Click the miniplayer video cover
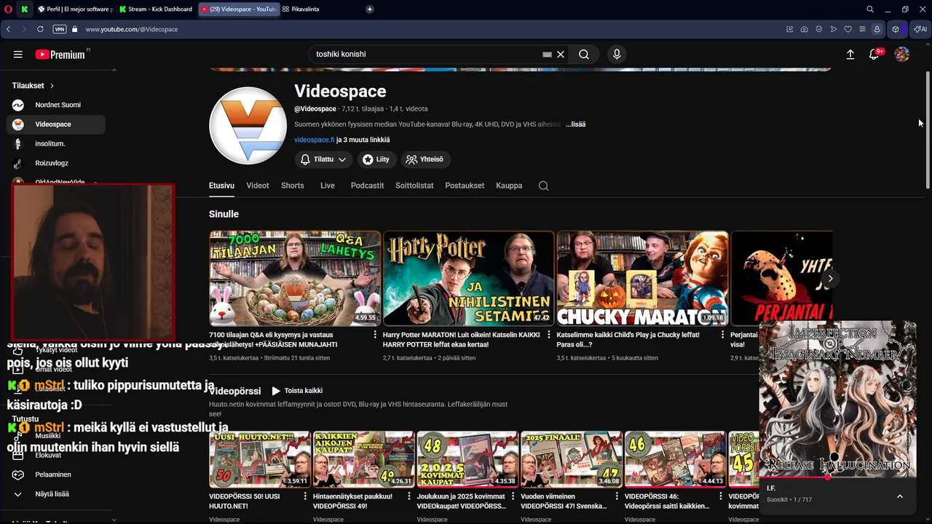Viewport: 932px width, 524px height. pyautogui.click(x=837, y=399)
